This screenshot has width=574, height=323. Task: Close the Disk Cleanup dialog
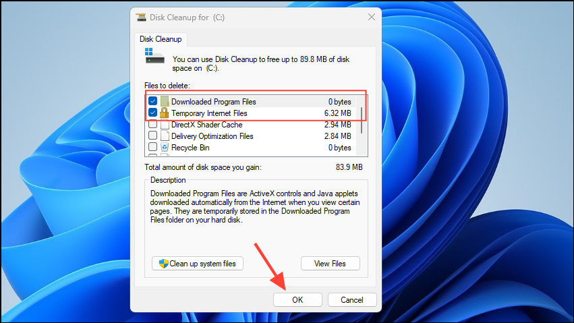point(372,17)
